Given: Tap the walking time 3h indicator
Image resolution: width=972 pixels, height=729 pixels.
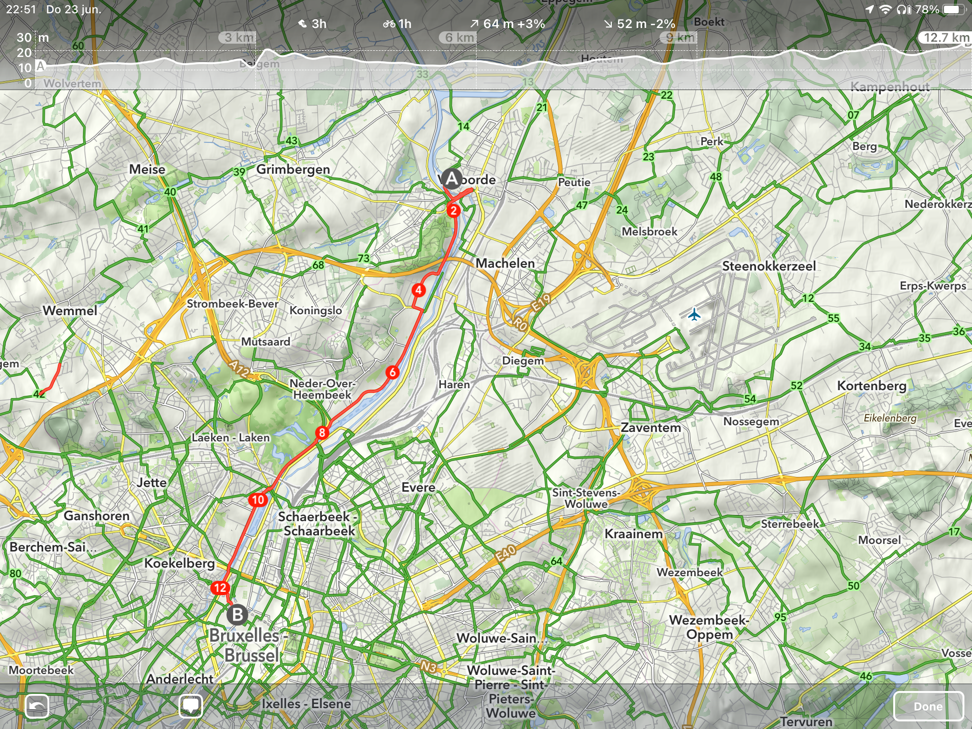Looking at the screenshot, I should click(x=312, y=24).
